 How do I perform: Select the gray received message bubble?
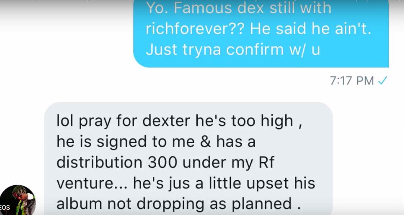pos(188,159)
